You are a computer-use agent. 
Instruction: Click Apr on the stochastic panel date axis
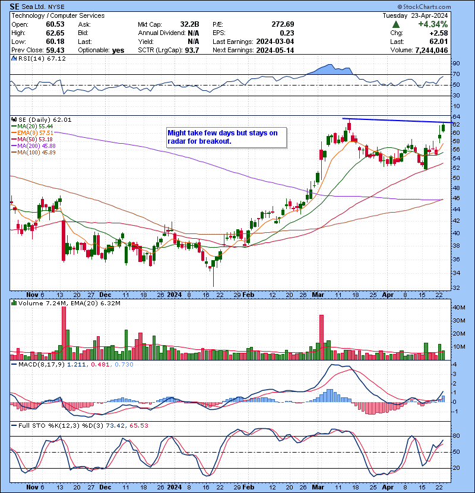coord(388,487)
